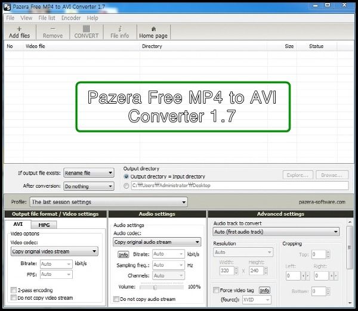Screen dimensions: 358x311
Task: Open the File menu
Action: [x=10, y=18]
